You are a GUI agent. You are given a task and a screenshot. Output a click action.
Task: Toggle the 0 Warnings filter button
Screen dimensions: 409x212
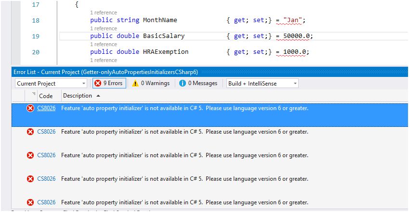[x=151, y=83]
